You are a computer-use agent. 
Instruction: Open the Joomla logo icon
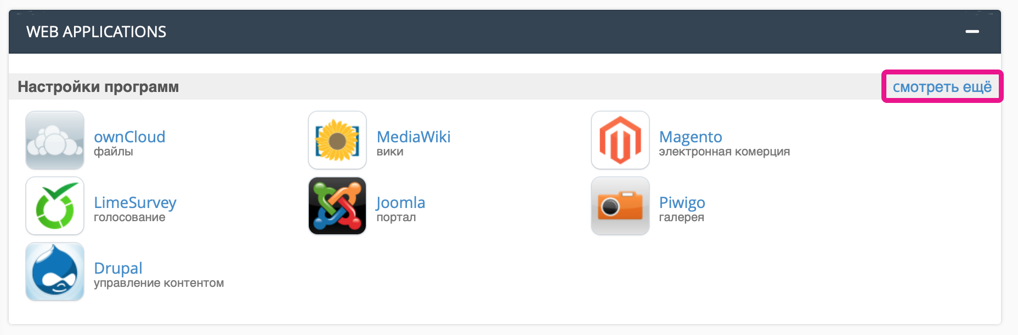[x=337, y=206]
